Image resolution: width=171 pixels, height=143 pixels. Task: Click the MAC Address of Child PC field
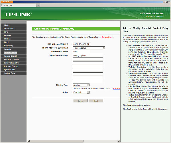coord(82,44)
